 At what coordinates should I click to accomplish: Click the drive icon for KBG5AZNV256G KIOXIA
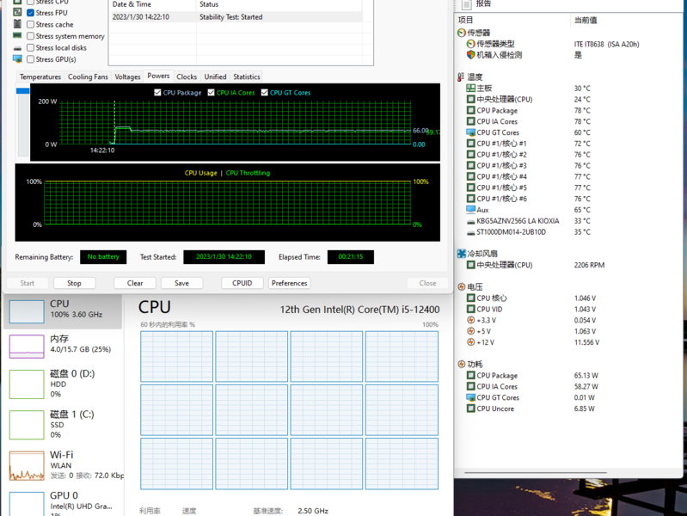[470, 221]
